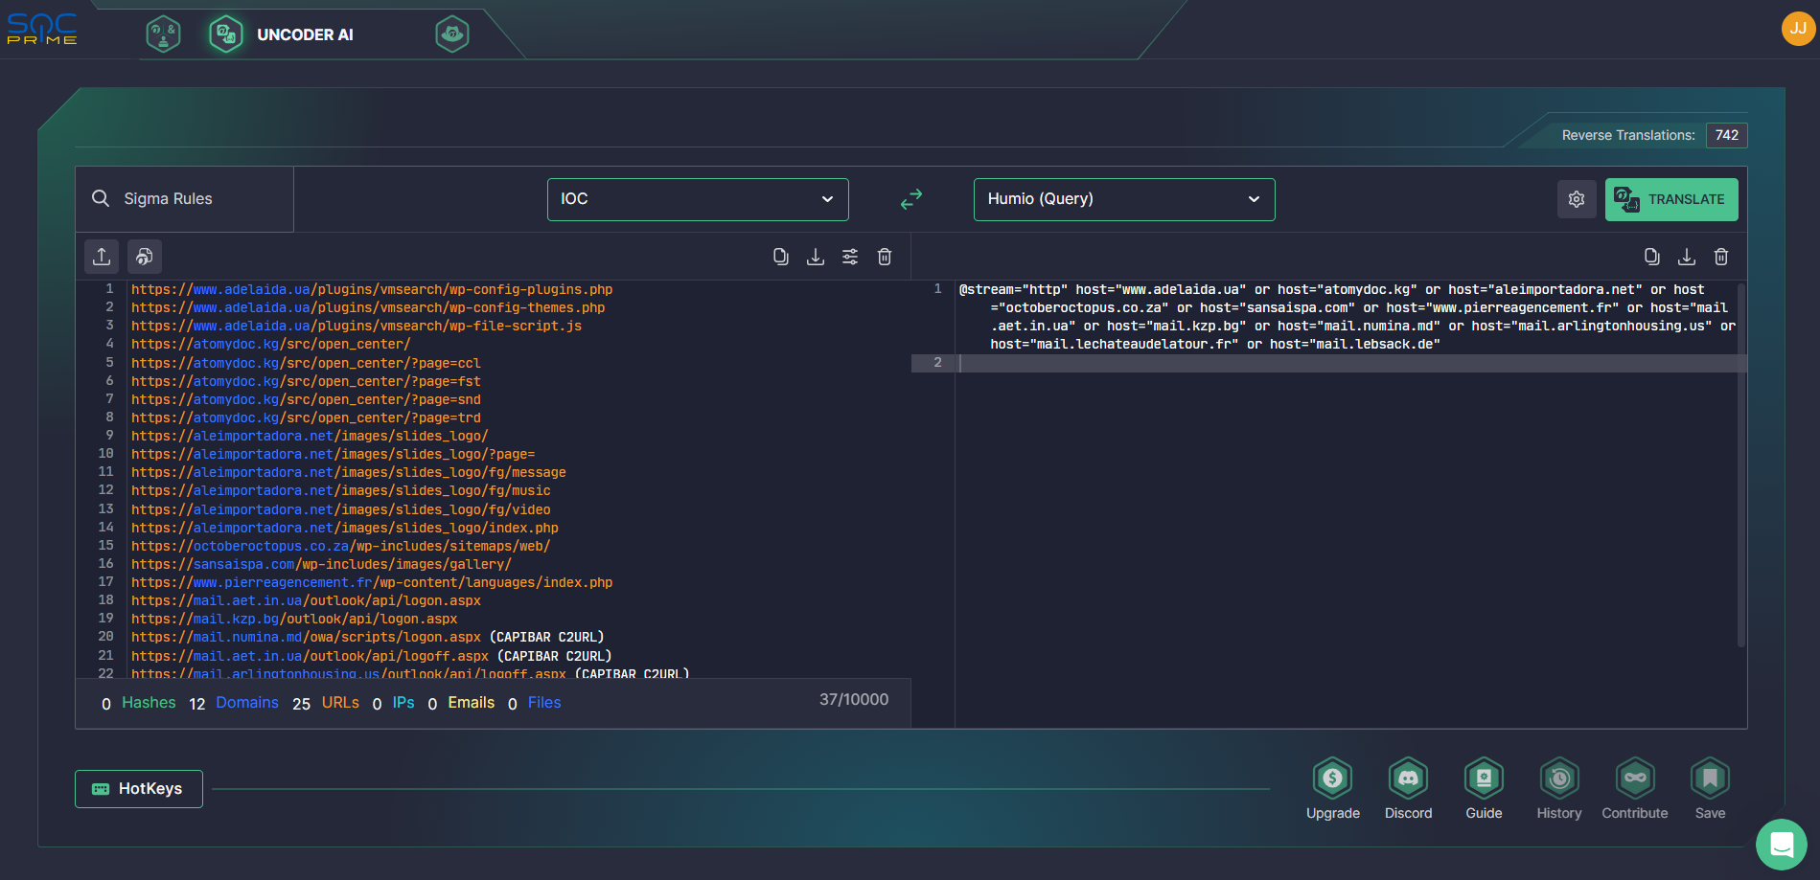Upload a file to the input panel
Screen dimensions: 1820x880
click(102, 257)
